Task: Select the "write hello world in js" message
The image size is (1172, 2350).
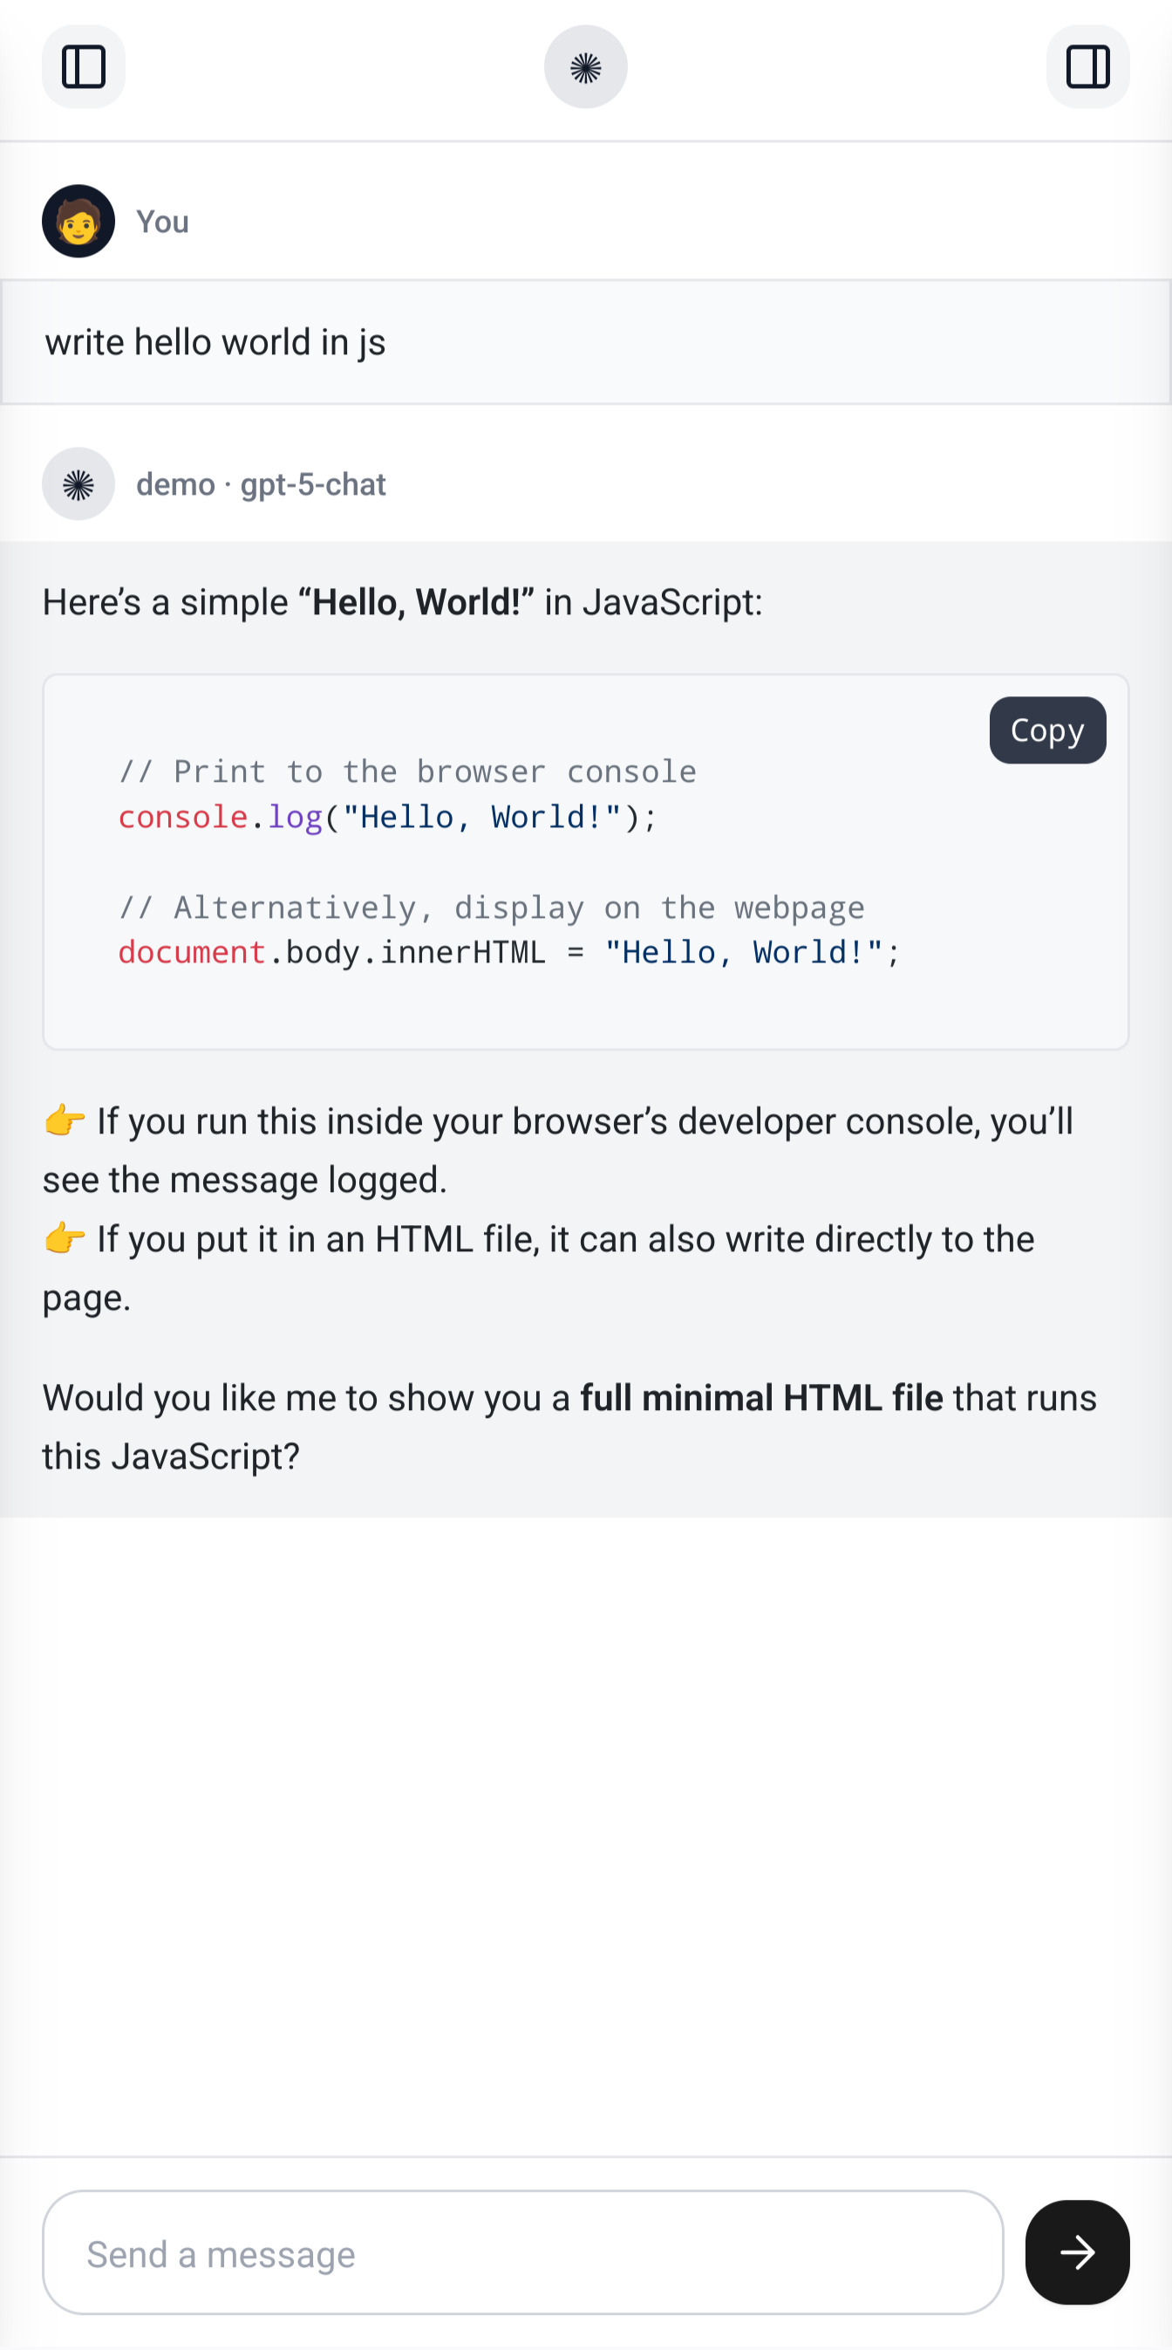Action: tap(215, 342)
